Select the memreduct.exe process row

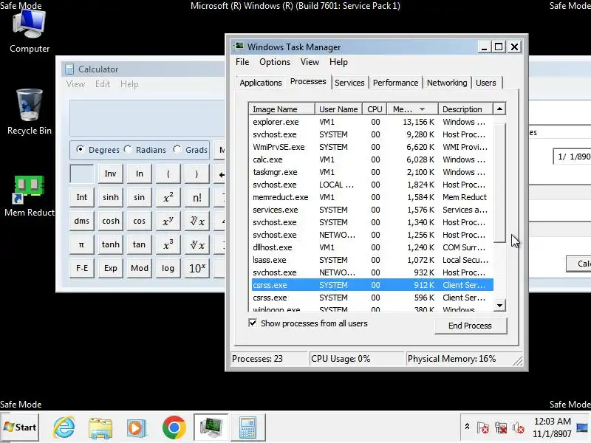372,197
